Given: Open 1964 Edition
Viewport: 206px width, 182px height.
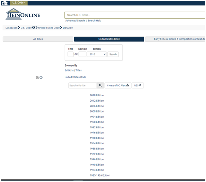Looking at the screenshot, I should (97, 143).
